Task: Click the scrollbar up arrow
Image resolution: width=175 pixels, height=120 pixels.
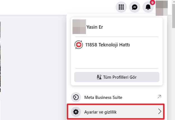Action: [x=174, y=1]
